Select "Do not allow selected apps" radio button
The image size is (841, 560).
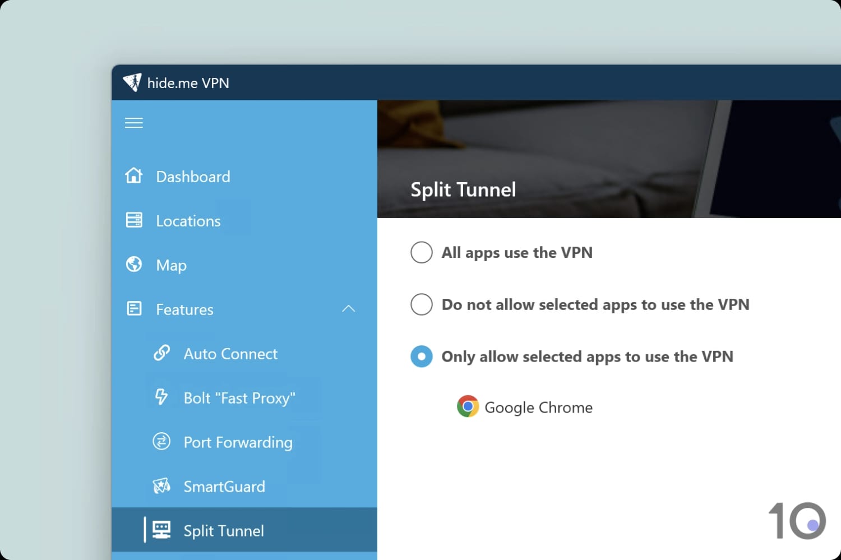[x=422, y=304]
